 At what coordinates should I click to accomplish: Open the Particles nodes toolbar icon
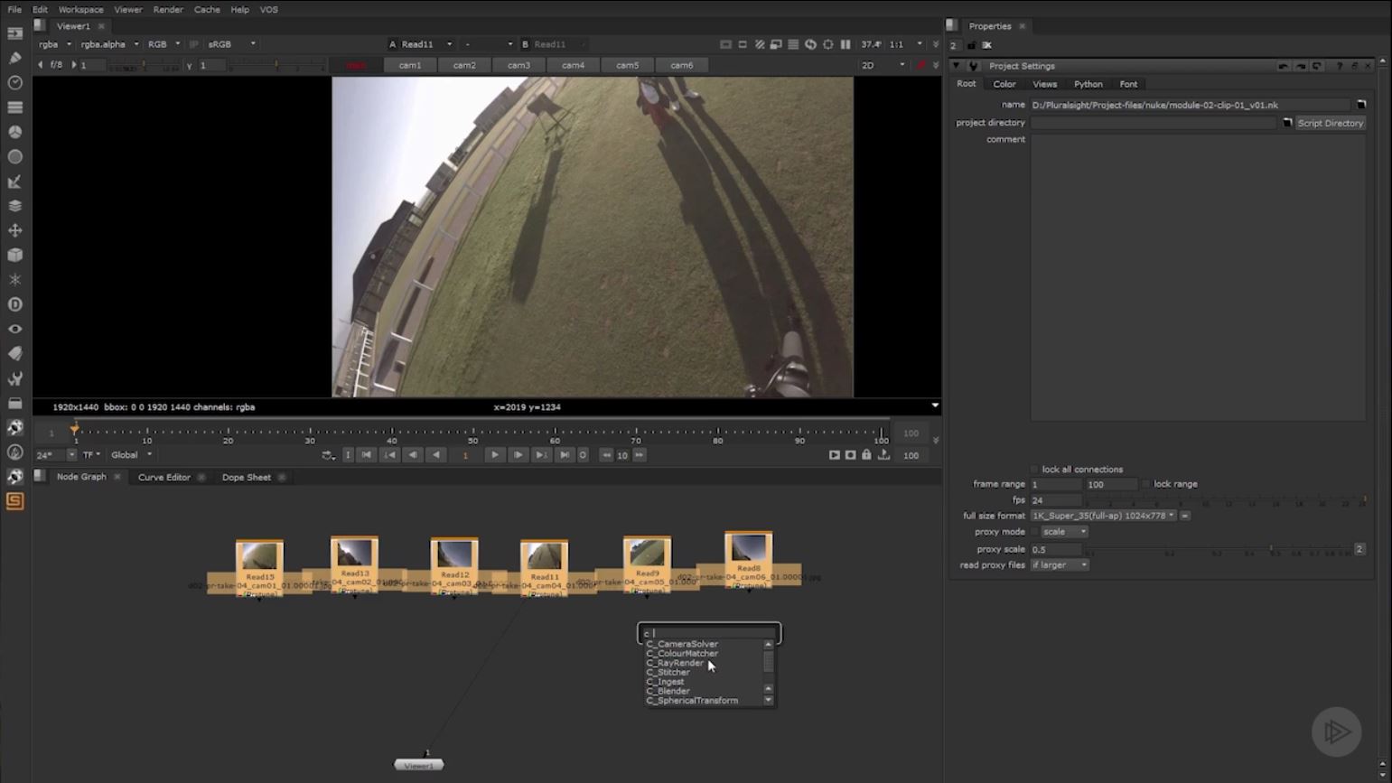pyautogui.click(x=14, y=280)
